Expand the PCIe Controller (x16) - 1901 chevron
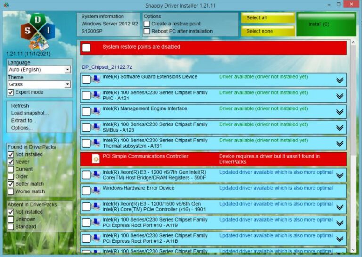This screenshot has width=362, height=257. [x=339, y=207]
